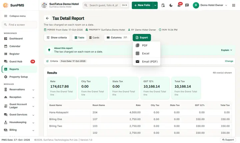Choose Email (PDF) export option
Screen dimensions: 240x143
pyautogui.click(x=146, y=62)
